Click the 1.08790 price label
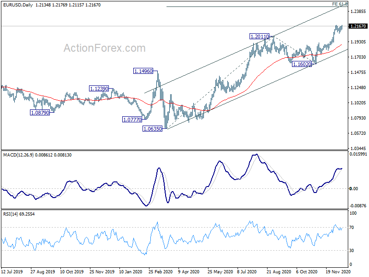The image size is (369, 277). coord(40,113)
